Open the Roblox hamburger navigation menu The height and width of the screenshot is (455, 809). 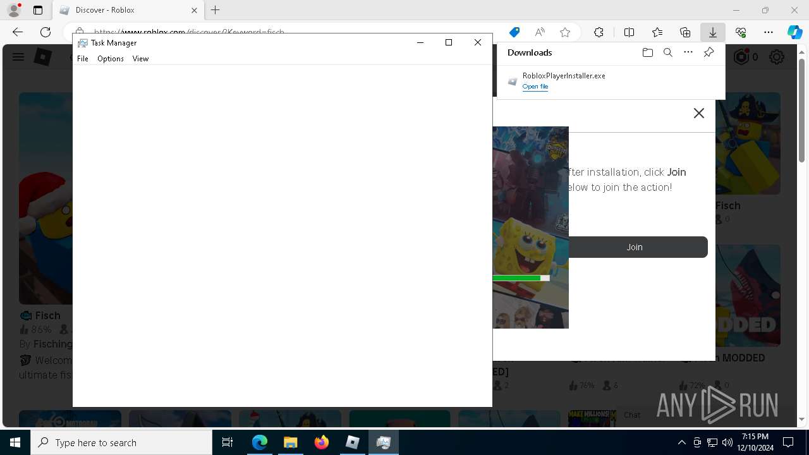(18, 58)
